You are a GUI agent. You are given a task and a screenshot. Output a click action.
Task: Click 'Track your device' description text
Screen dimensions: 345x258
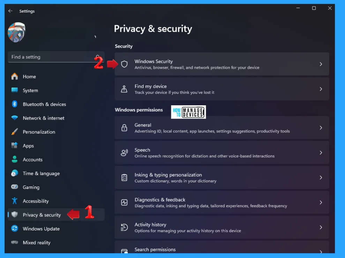click(x=174, y=92)
